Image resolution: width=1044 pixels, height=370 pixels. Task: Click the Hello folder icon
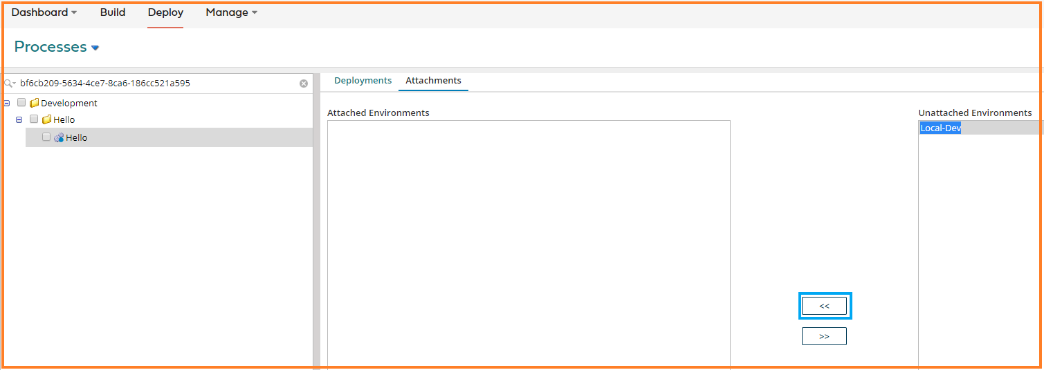click(47, 120)
